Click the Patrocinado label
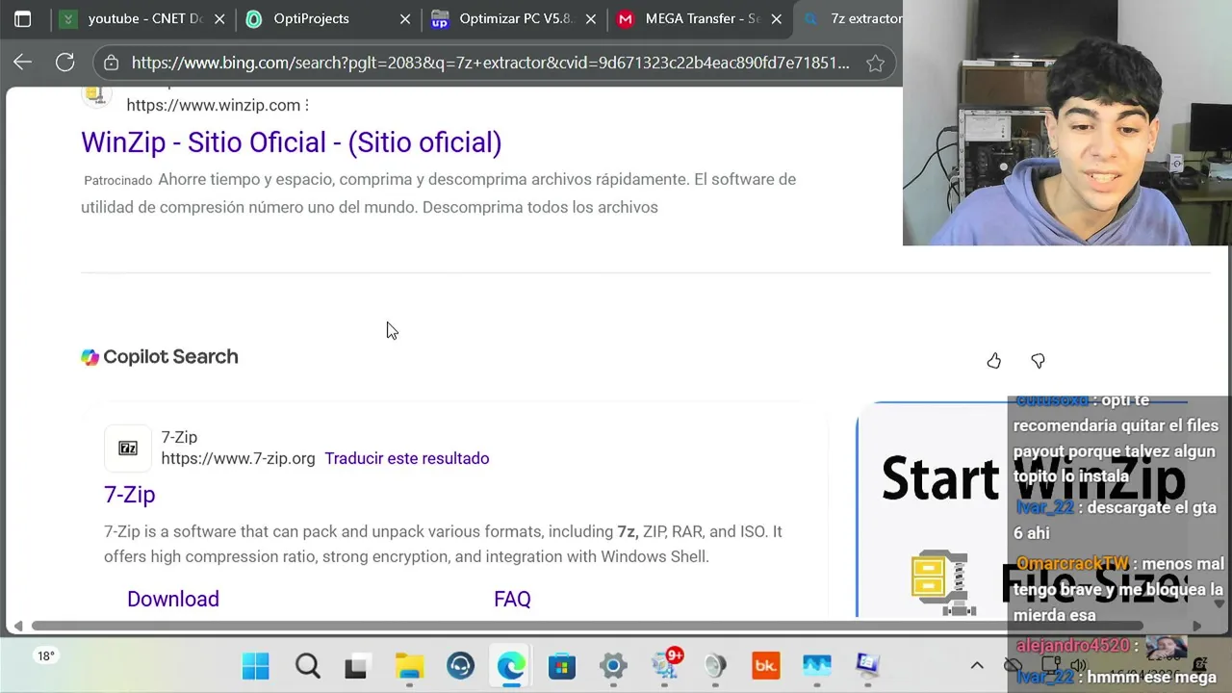This screenshot has width=1232, height=693. pyautogui.click(x=118, y=180)
